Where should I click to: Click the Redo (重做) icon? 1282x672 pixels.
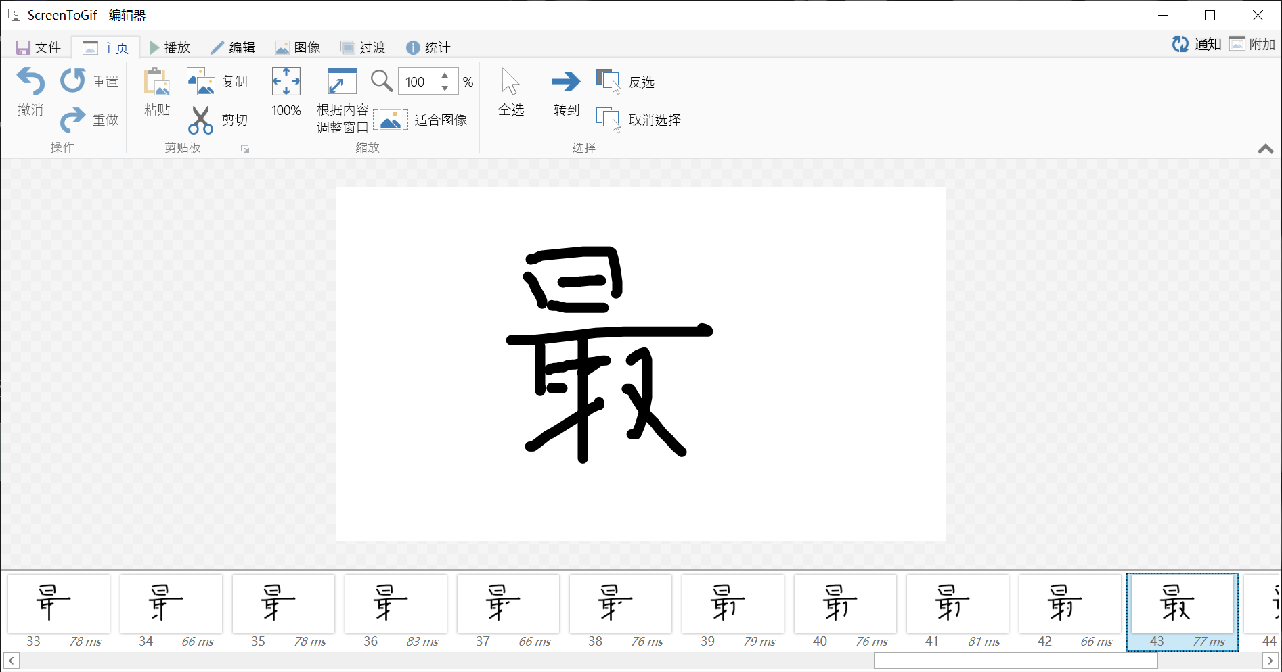[x=72, y=120]
